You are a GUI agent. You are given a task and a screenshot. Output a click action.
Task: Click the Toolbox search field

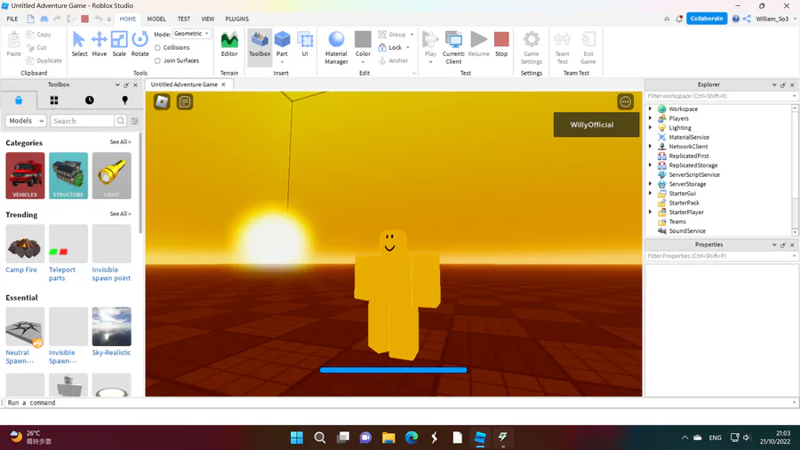[x=82, y=121]
